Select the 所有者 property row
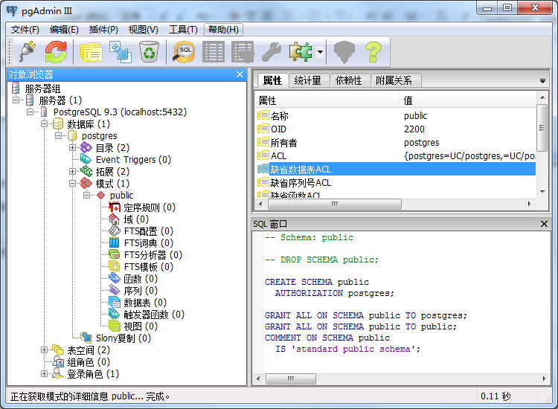The image size is (558, 409). [x=396, y=143]
